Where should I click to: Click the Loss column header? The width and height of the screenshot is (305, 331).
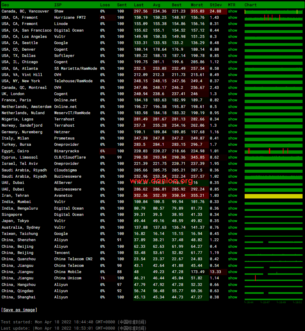click(105, 5)
